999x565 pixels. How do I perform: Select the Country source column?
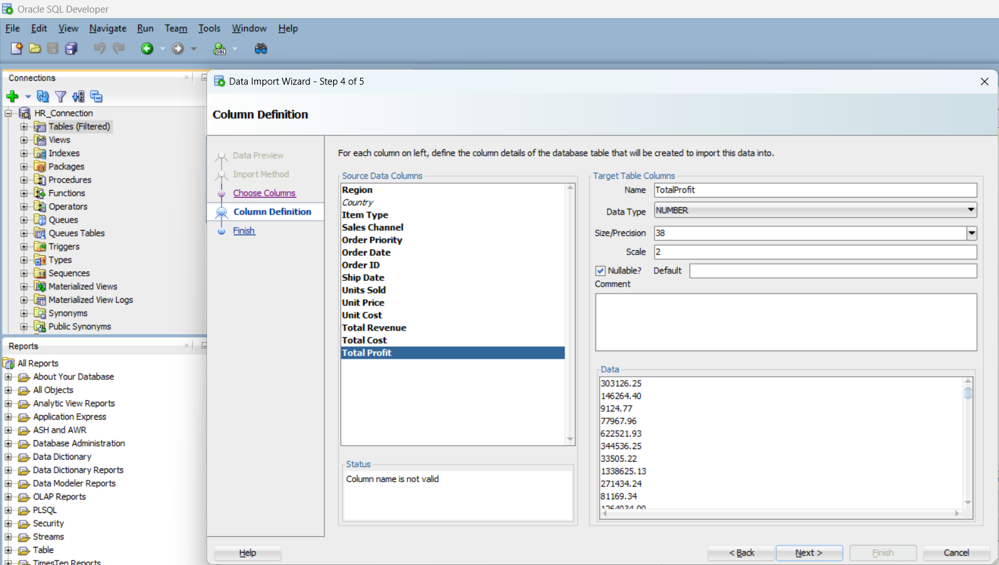[x=452, y=203]
